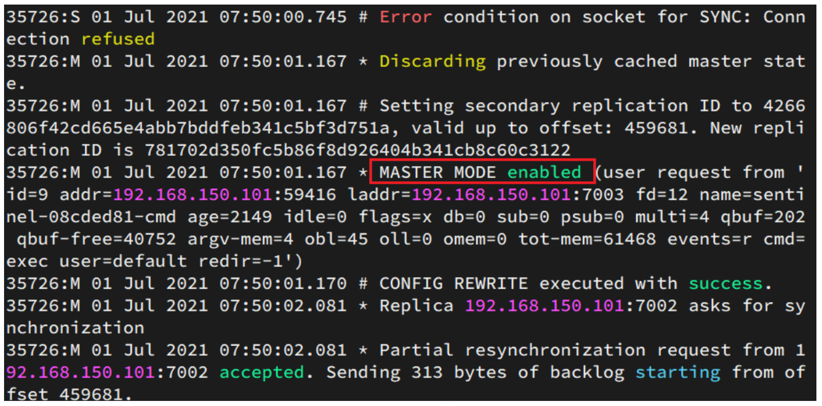Click the green "accepted" word
The image size is (822, 406).
point(261,373)
